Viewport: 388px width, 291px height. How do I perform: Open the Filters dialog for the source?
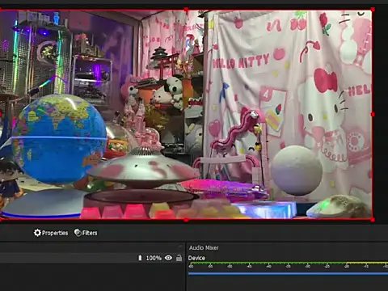tap(86, 233)
